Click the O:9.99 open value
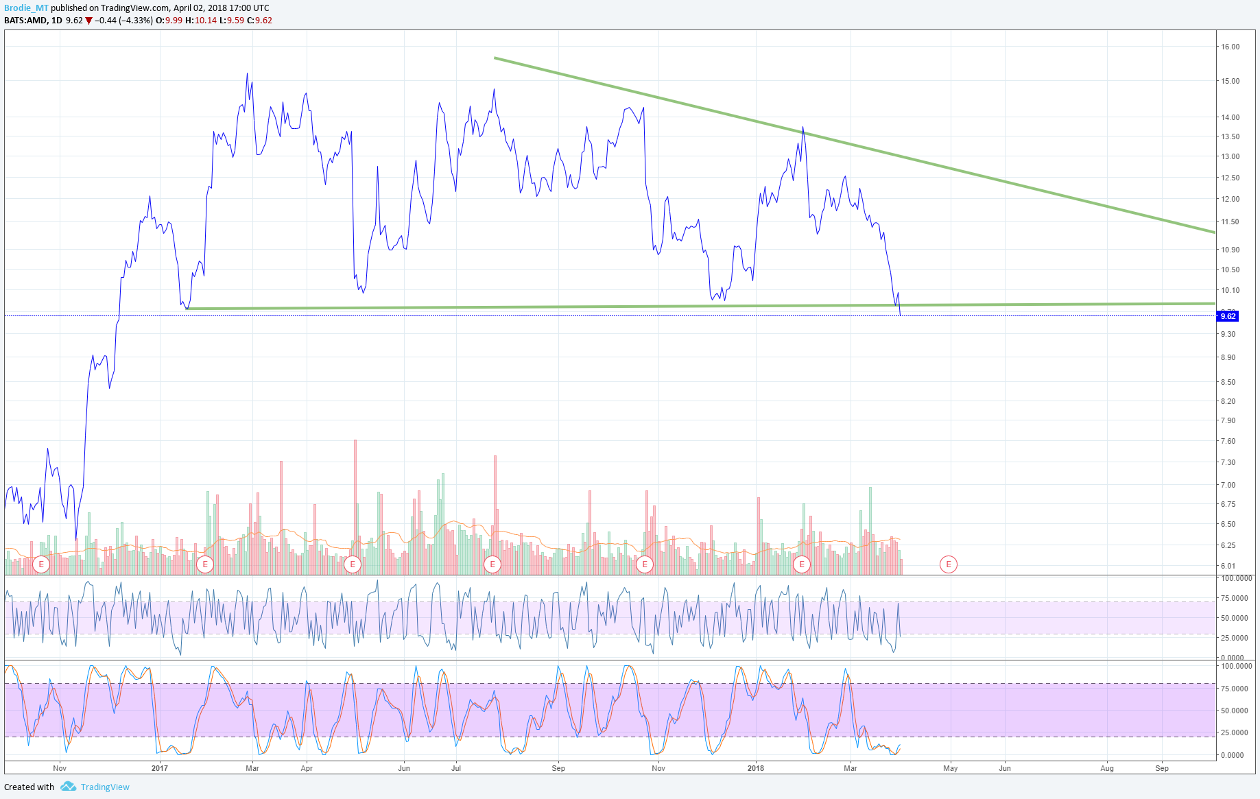 coord(169,21)
